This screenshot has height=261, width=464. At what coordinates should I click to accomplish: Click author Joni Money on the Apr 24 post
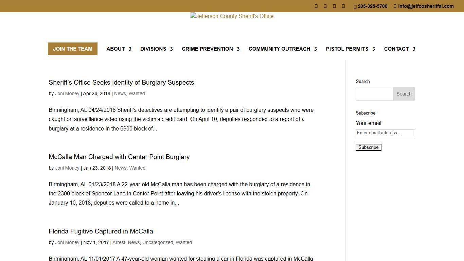point(67,94)
